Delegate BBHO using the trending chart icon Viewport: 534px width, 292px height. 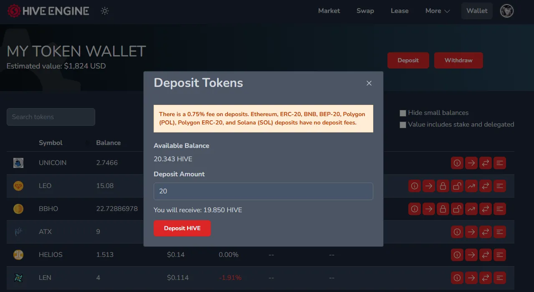click(471, 209)
